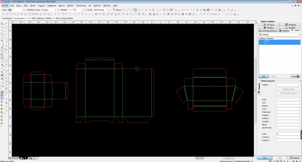Image resolution: width=302 pixels, height=162 pixels.
Task: Click the undo arrow in the toolbar
Action: 182,10
